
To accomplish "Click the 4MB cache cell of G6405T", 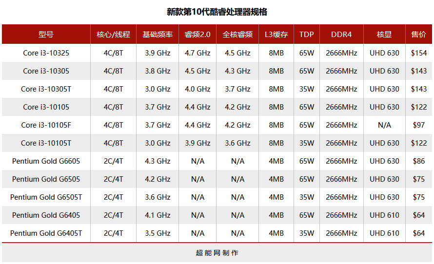I will point(276,233).
